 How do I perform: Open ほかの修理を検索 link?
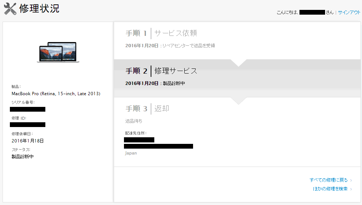pos(330,189)
